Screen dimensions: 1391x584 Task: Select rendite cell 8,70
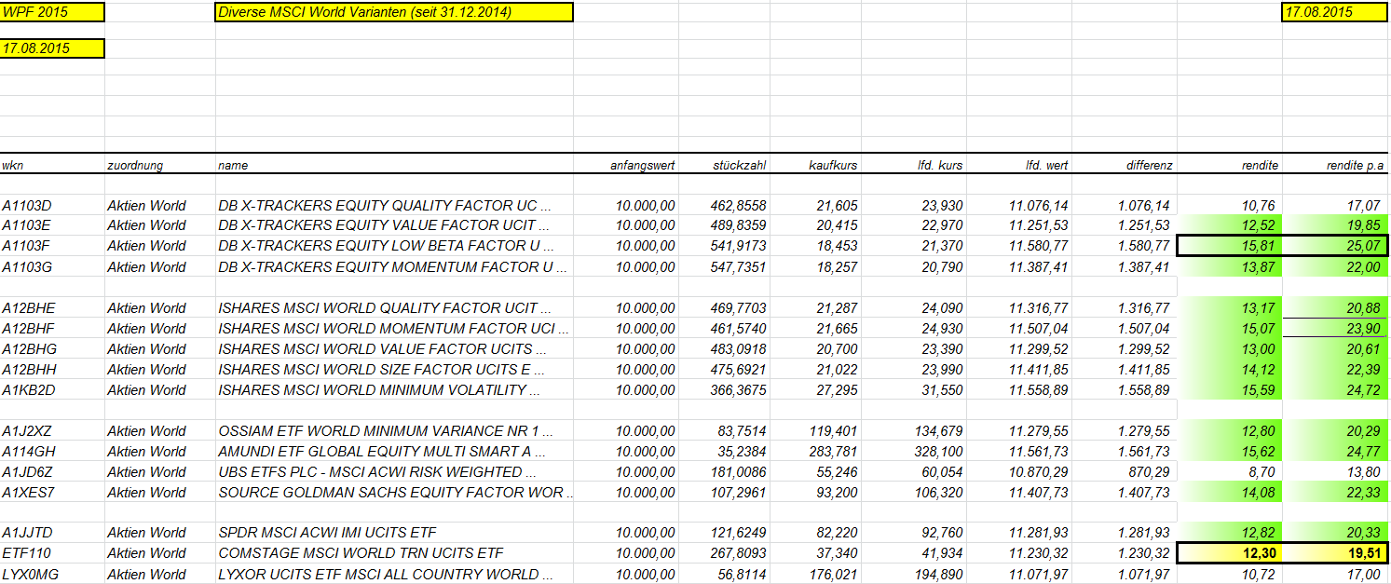[x=1230, y=471]
